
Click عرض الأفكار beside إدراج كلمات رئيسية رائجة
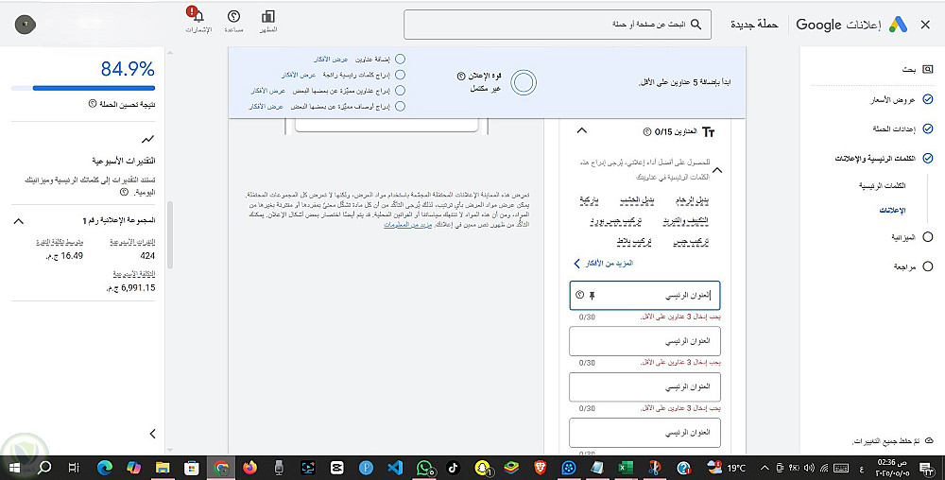[x=299, y=75]
